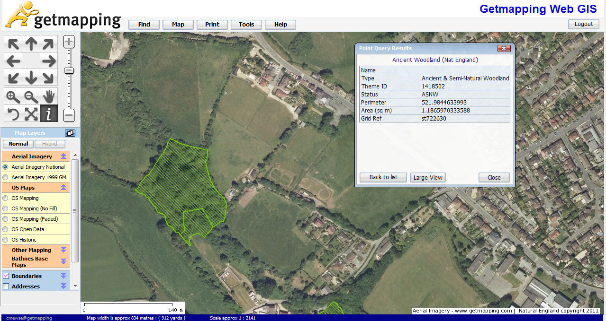Disable the Boundaries layer checkbox
This screenshot has width=606, height=321.
point(6,275)
